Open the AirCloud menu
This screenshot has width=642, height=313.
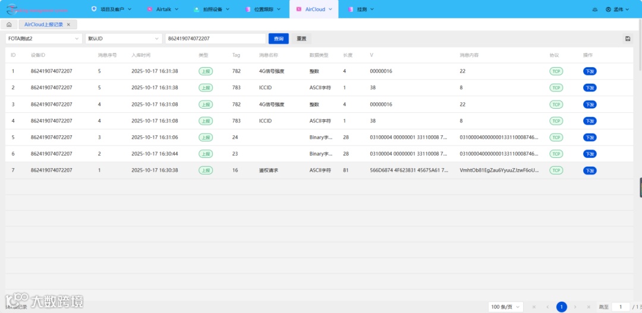[x=314, y=10]
